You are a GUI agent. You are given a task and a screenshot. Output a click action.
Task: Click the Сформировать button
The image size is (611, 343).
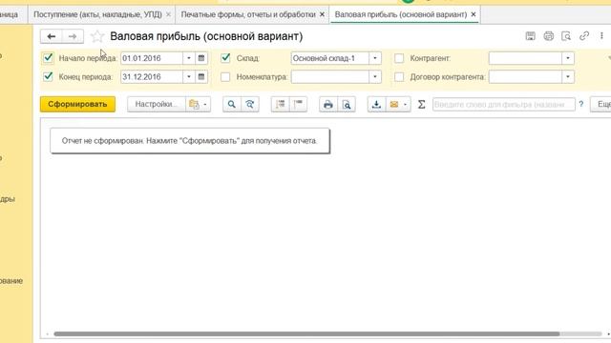click(x=77, y=104)
